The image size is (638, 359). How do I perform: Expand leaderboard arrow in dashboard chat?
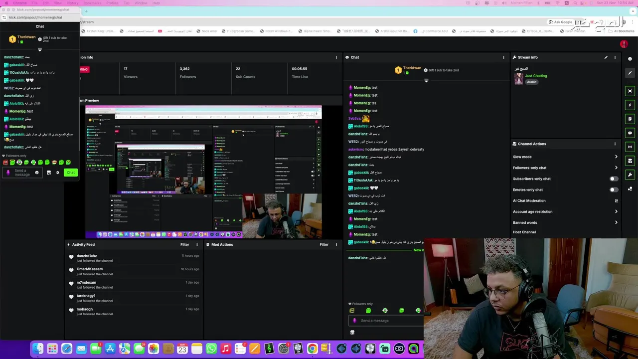pyautogui.click(x=426, y=80)
